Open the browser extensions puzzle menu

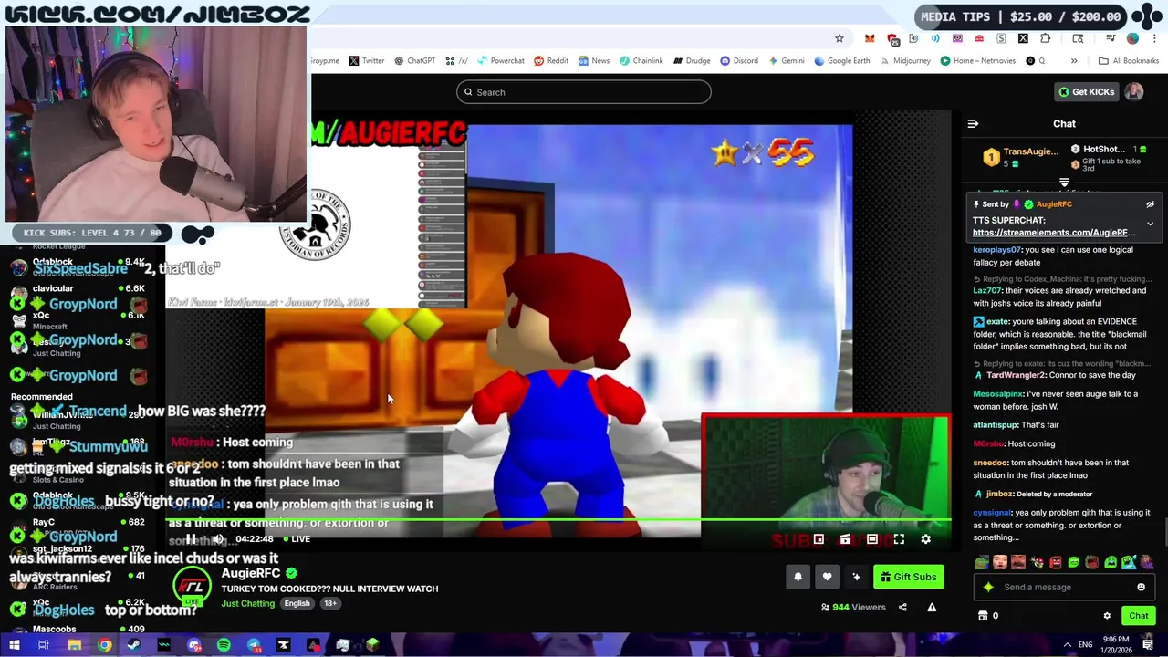(x=1046, y=38)
